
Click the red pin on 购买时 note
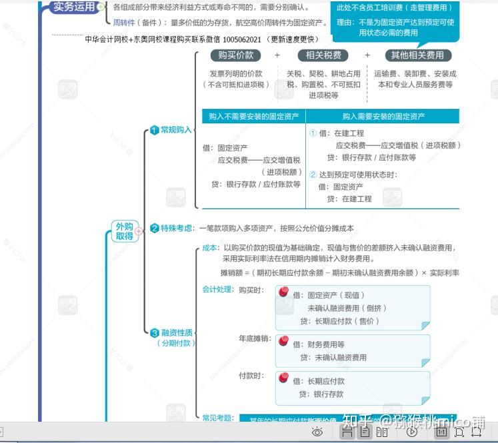point(283,291)
